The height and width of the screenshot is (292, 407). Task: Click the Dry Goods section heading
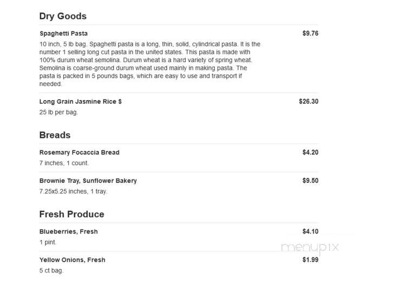coord(63,16)
